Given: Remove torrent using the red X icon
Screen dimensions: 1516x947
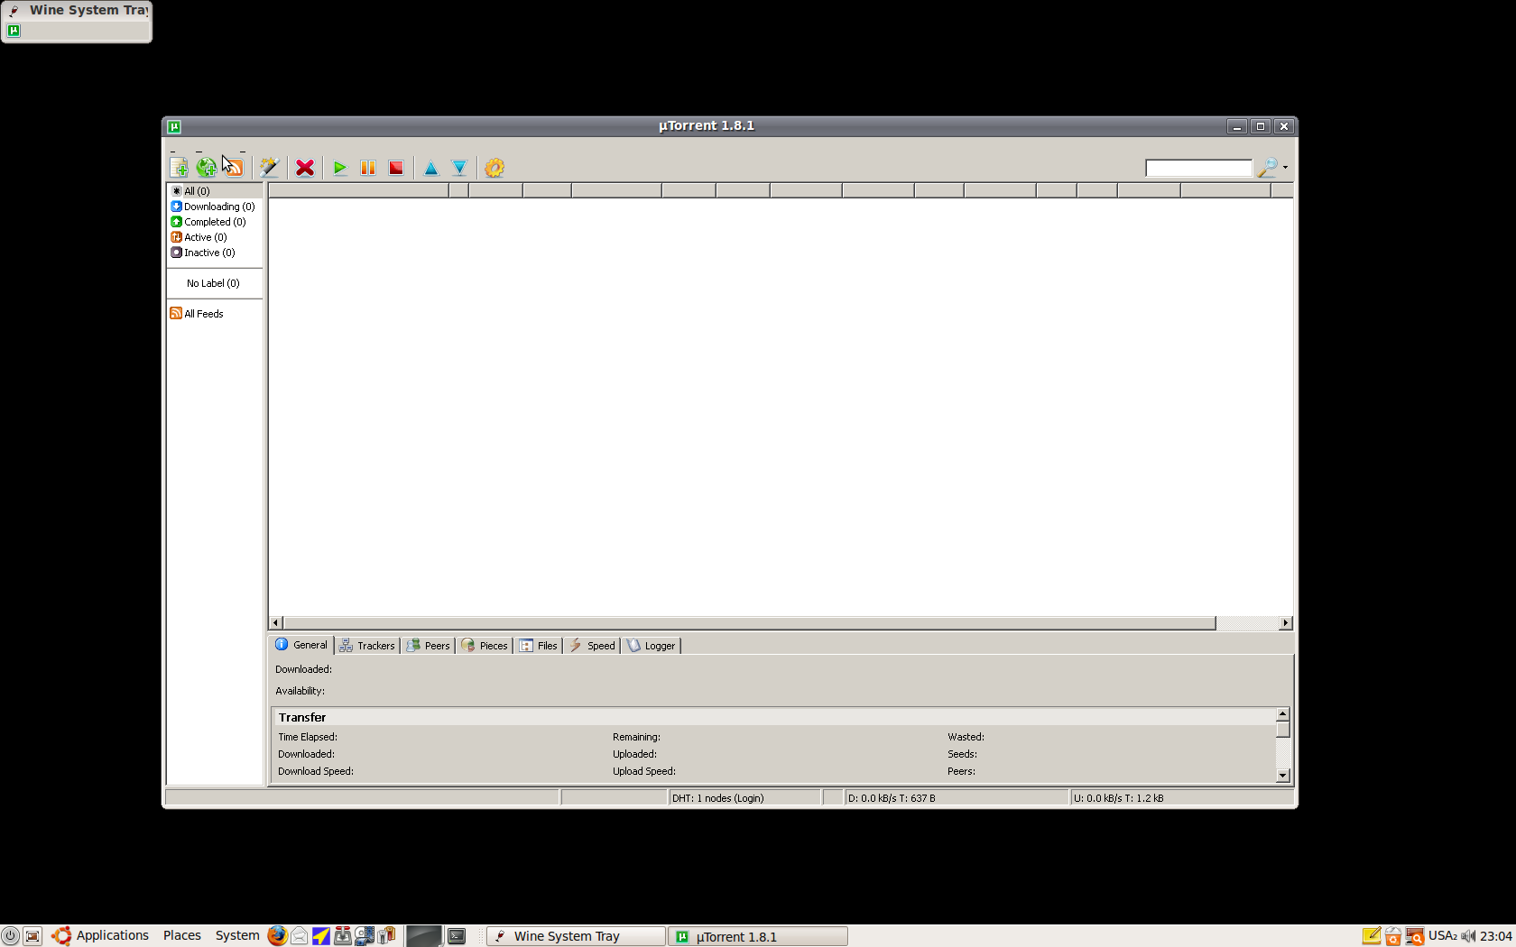Looking at the screenshot, I should coord(305,168).
